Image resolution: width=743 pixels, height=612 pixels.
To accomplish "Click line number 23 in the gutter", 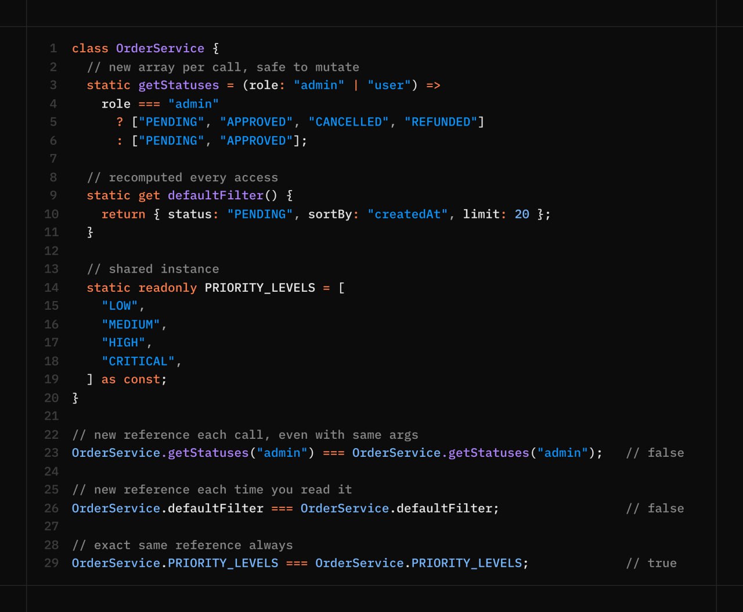I will coord(52,453).
